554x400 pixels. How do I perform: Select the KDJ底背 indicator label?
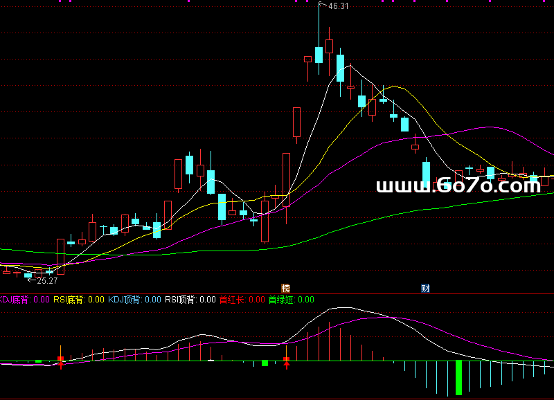tap(24, 300)
